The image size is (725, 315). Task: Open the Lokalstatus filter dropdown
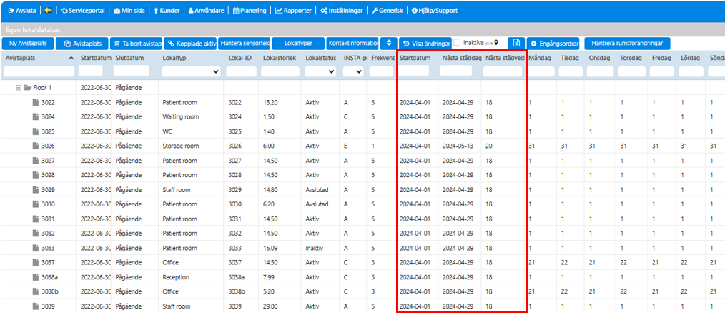(x=320, y=71)
